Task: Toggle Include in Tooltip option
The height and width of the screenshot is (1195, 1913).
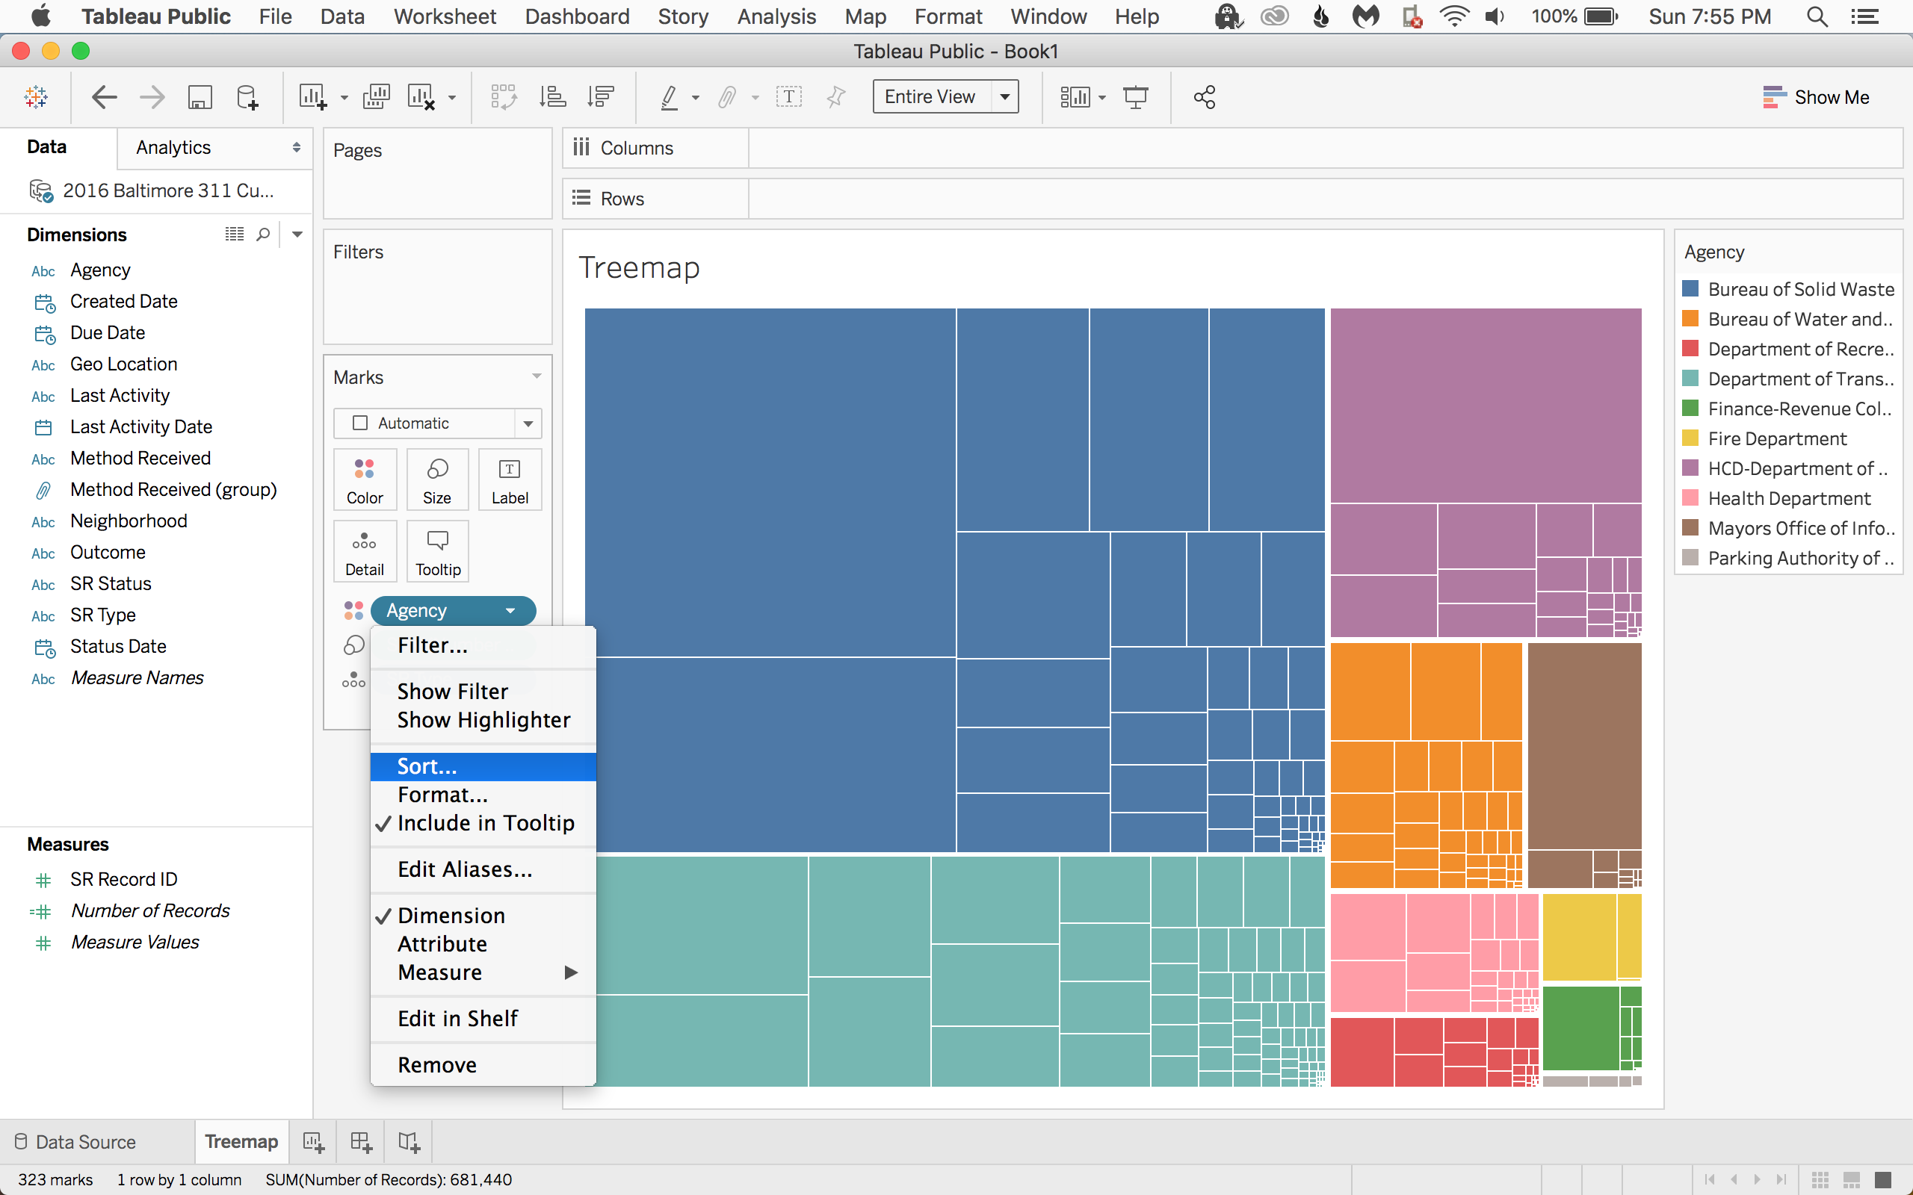Action: tap(483, 824)
